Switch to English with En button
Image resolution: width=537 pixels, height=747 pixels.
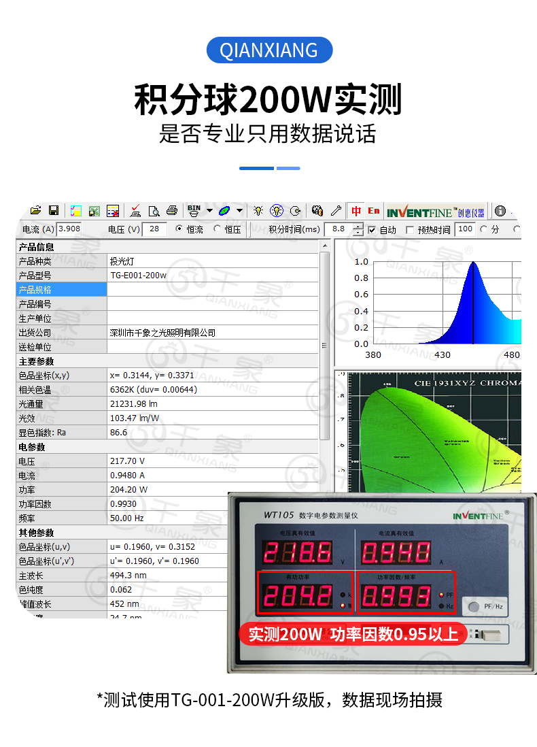pyautogui.click(x=374, y=211)
